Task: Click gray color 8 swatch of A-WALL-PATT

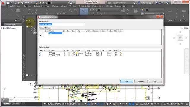Action: (x=77, y=55)
